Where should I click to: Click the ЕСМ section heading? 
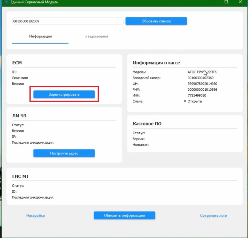17,63
